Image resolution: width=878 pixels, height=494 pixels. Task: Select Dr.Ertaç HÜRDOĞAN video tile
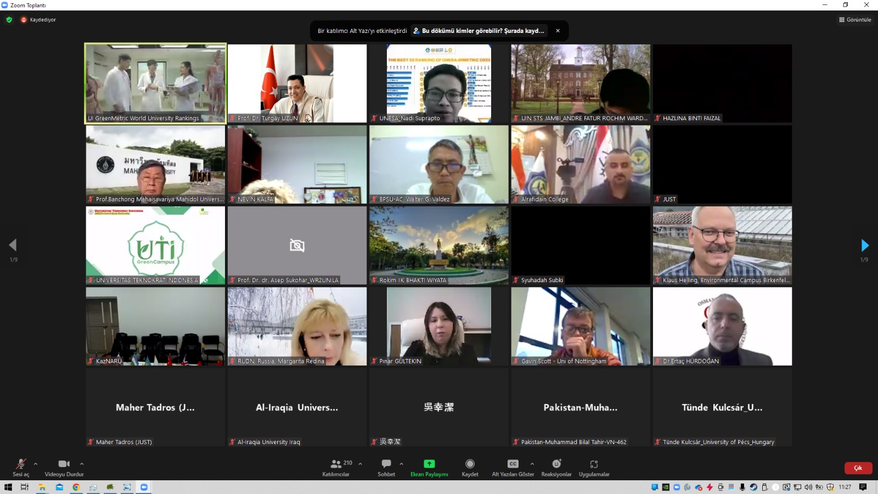(x=722, y=327)
